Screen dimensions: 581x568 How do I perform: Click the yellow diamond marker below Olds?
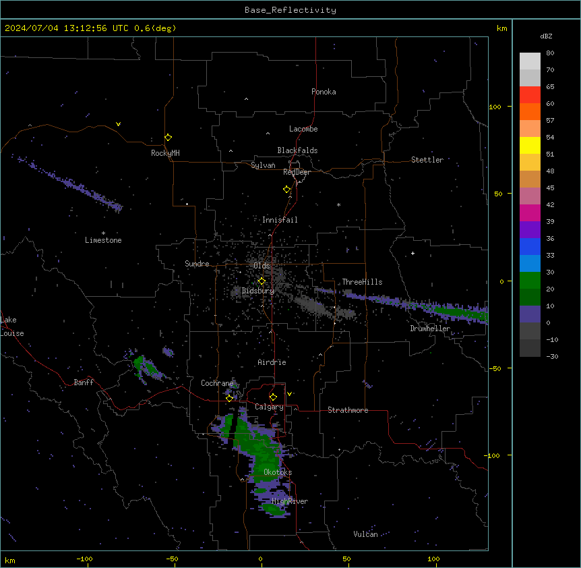[262, 281]
